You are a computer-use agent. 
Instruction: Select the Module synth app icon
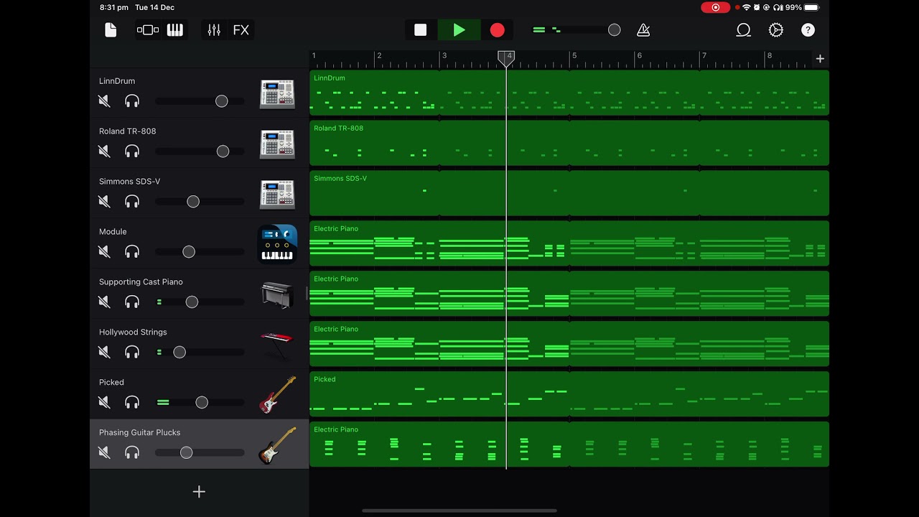click(x=277, y=244)
